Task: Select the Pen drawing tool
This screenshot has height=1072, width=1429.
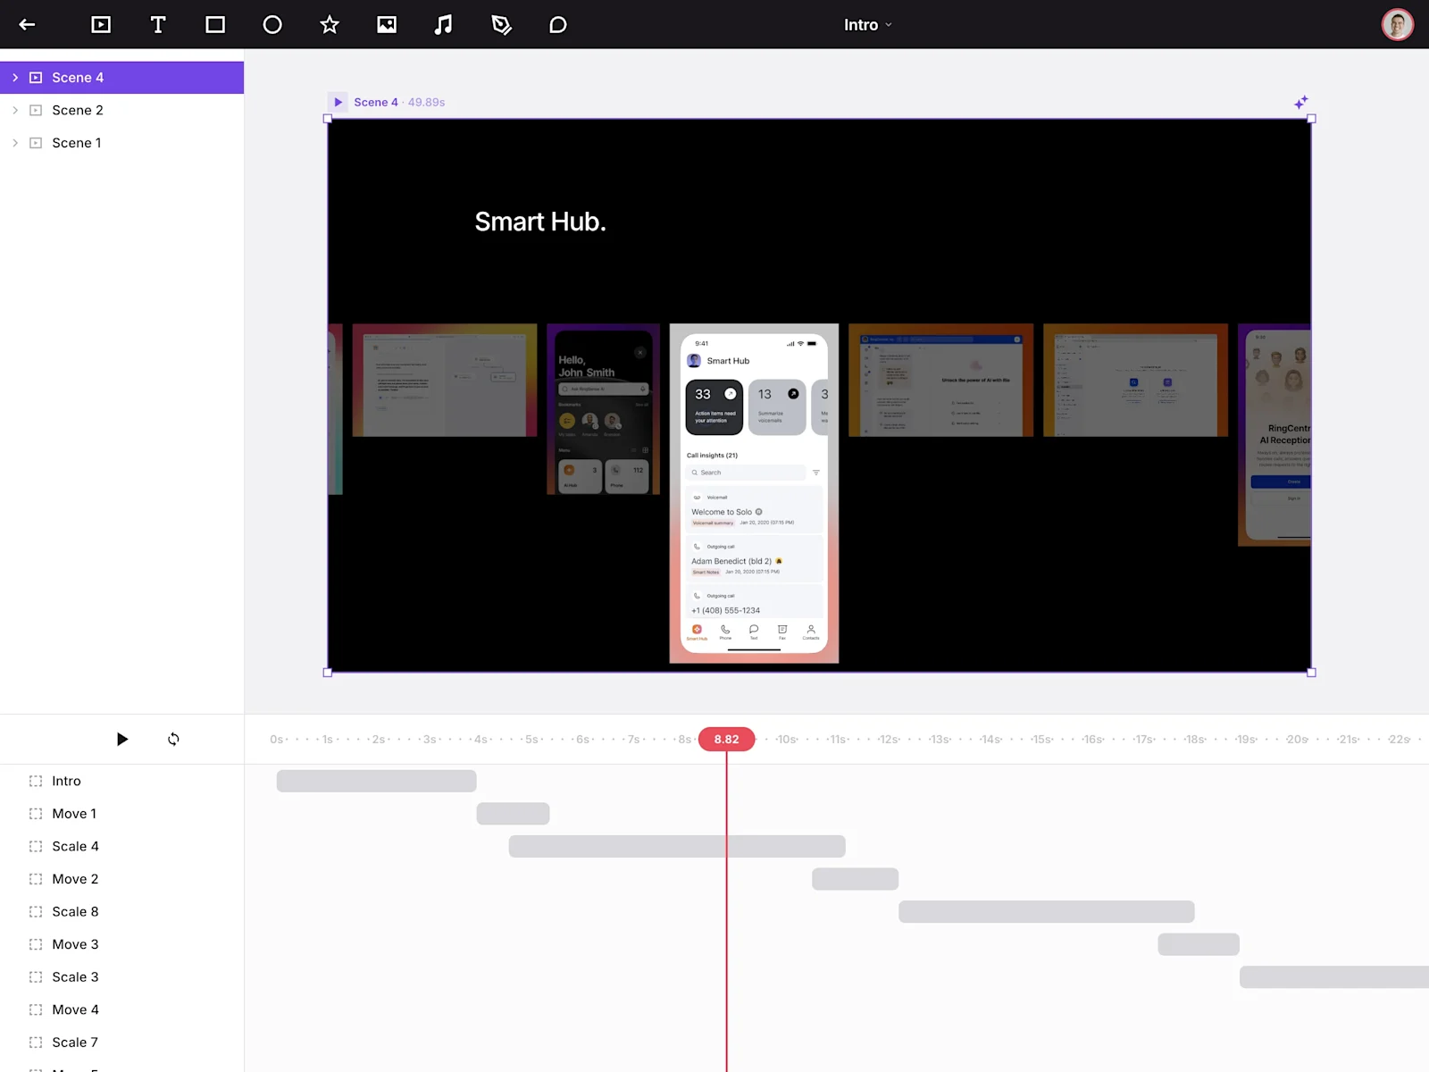Action: click(x=501, y=25)
